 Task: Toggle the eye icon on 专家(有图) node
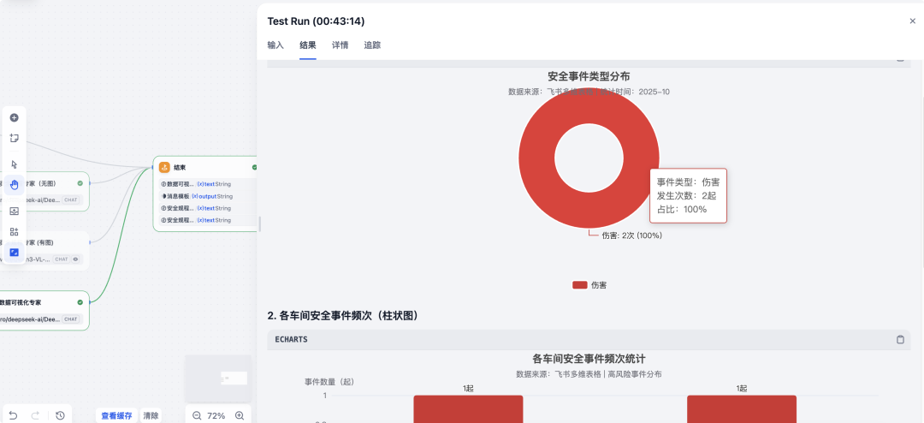coord(75,259)
